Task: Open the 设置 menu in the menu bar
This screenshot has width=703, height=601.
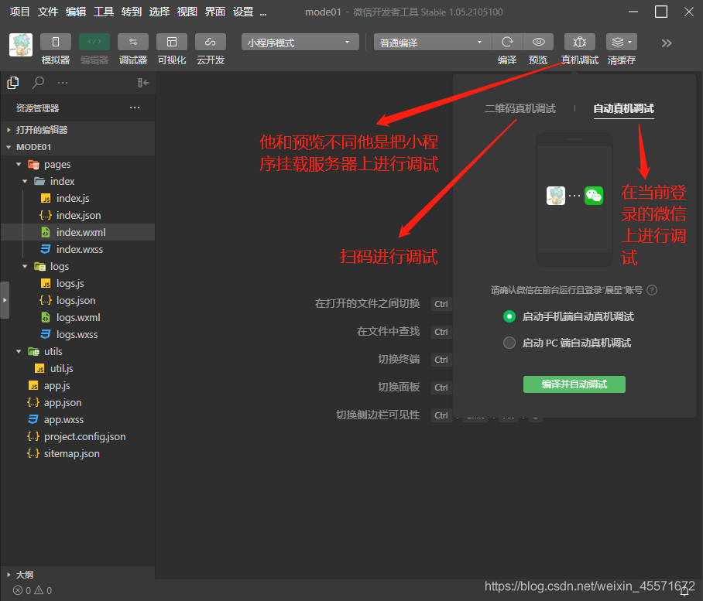Action: [243, 12]
